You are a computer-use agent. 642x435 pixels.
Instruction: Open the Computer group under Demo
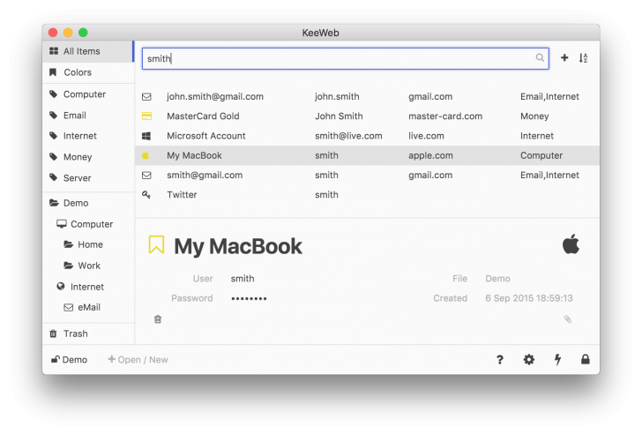pos(87,224)
